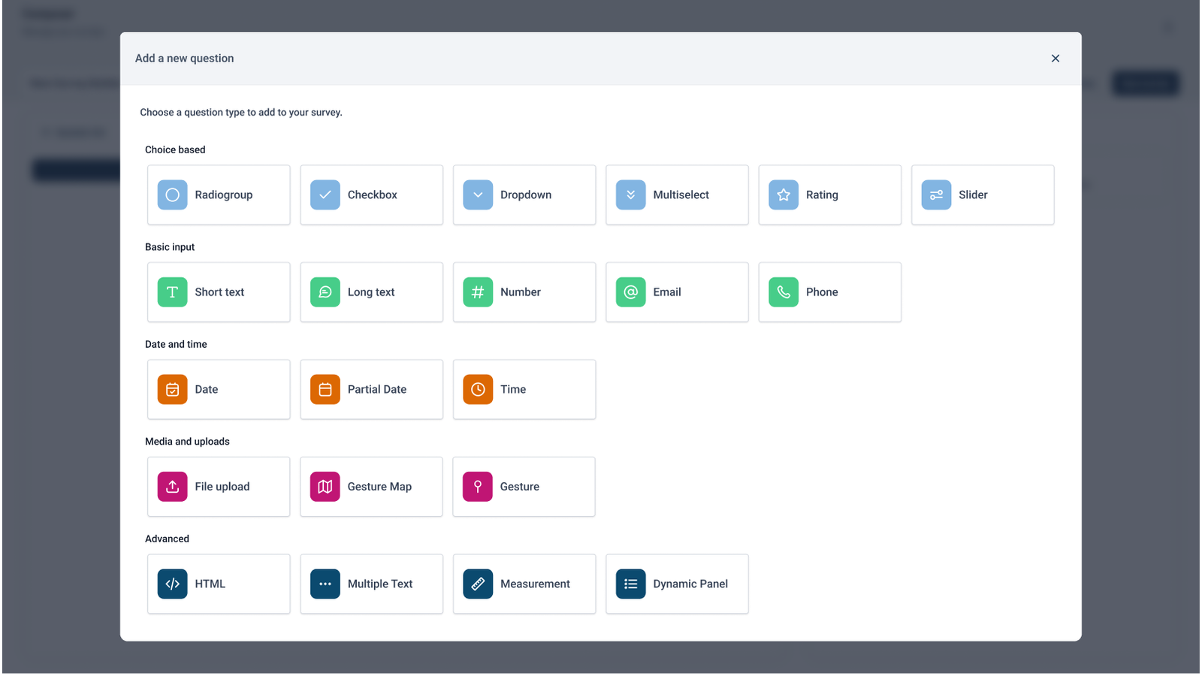Click the Email label text
This screenshot has height=676, width=1202.
coord(667,292)
